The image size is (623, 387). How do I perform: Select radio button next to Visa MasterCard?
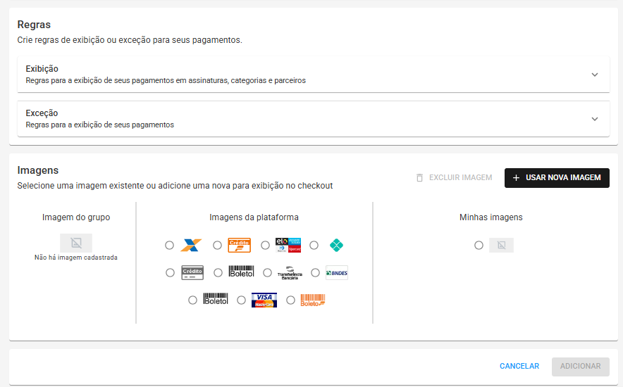(241, 300)
